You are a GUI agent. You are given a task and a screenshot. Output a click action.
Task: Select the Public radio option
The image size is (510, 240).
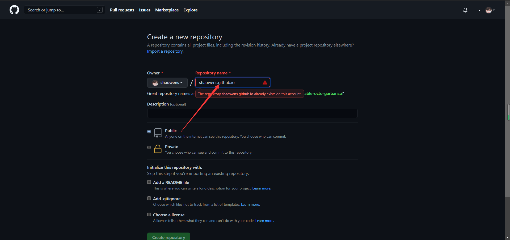(x=149, y=132)
